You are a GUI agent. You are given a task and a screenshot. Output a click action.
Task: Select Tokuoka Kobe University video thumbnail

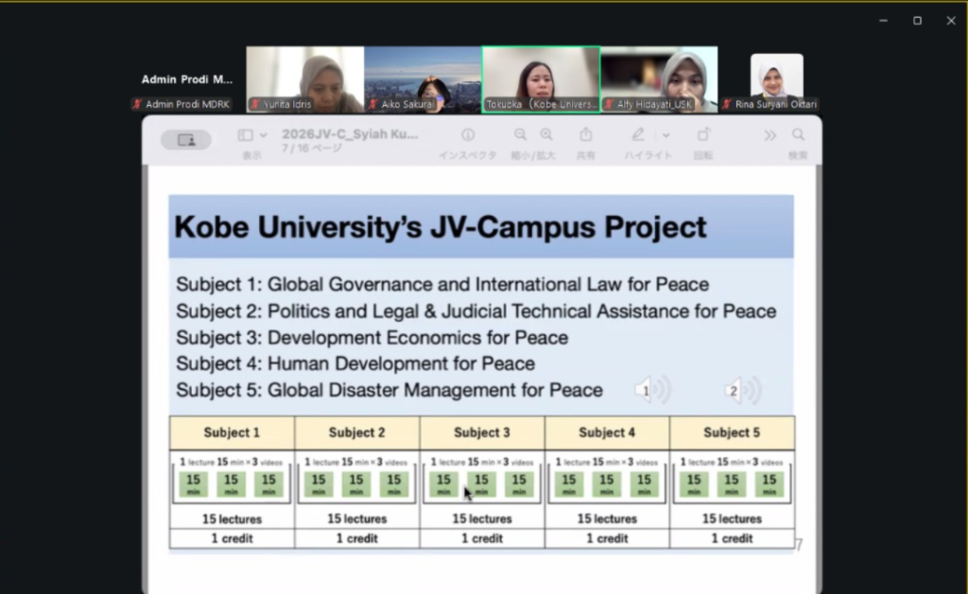pos(541,79)
